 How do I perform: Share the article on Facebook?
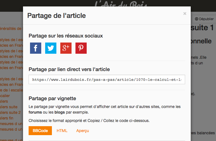pos(36,48)
